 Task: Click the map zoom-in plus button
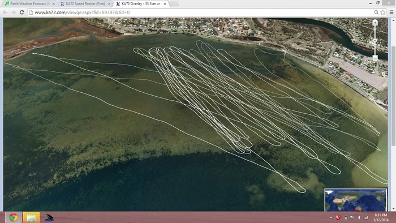(x=375, y=23)
